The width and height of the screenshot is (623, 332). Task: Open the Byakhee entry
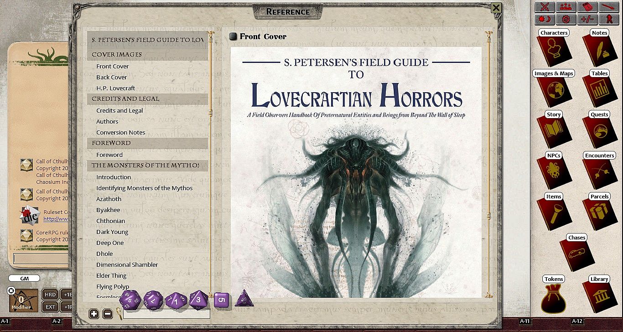(x=109, y=210)
